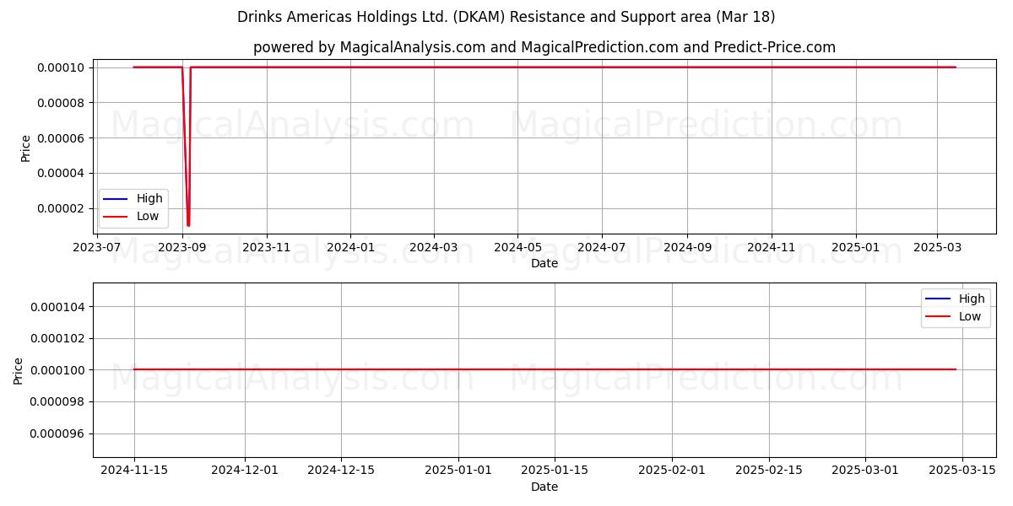1013x506 pixels.
Task: Click the 2024-07 date tick label
Action: pos(602,248)
